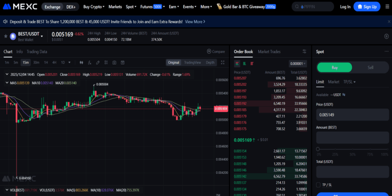Click the announcement speaker icon
392x196 pixels.
(5, 22)
